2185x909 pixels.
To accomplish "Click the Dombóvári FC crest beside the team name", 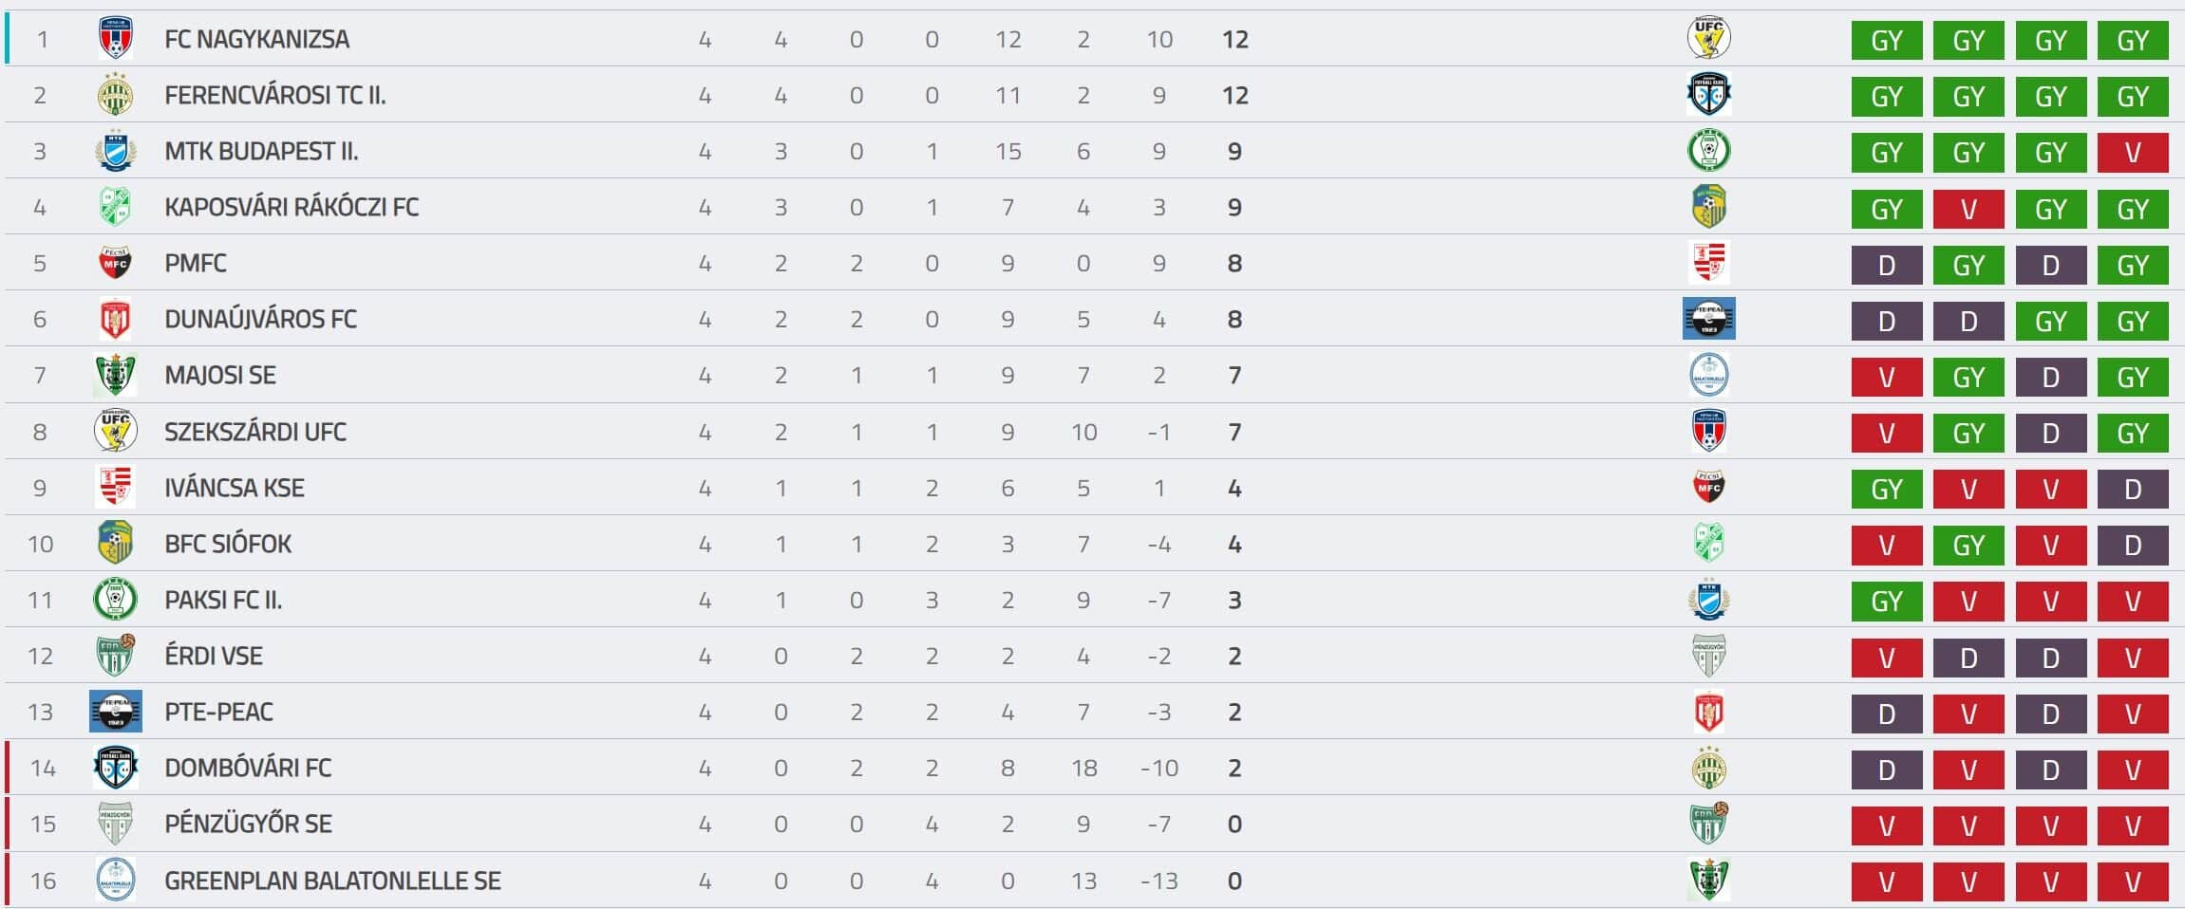I will click(x=116, y=768).
